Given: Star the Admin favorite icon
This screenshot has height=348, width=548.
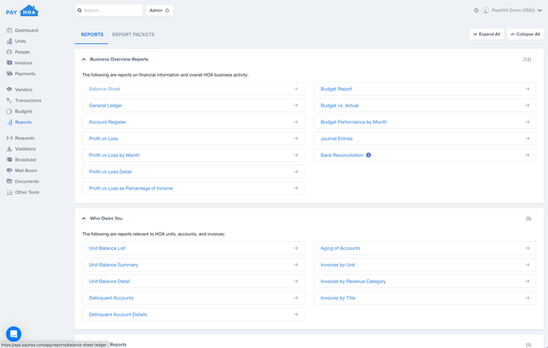Looking at the screenshot, I should pyautogui.click(x=167, y=10).
